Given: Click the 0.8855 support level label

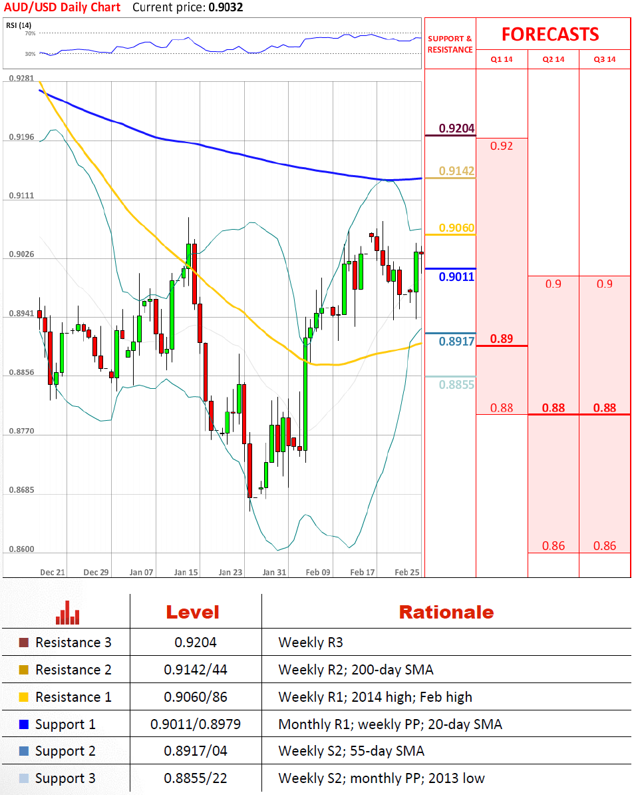Looking at the screenshot, I should pos(456,385).
